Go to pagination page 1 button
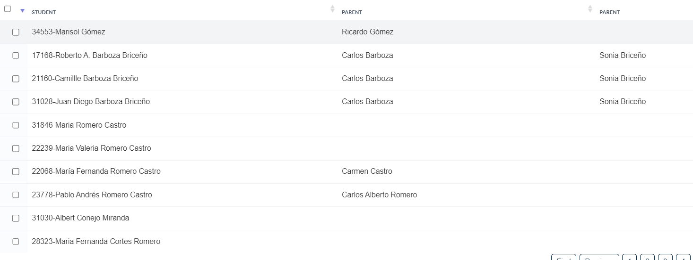The image size is (693, 260). click(629, 258)
